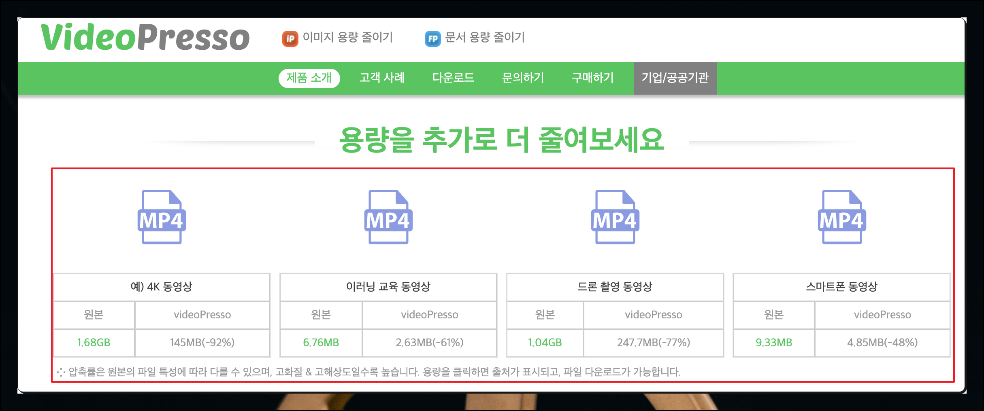The height and width of the screenshot is (411, 984).
Task: Click the blue FP document compressor icon
Action: 432,39
